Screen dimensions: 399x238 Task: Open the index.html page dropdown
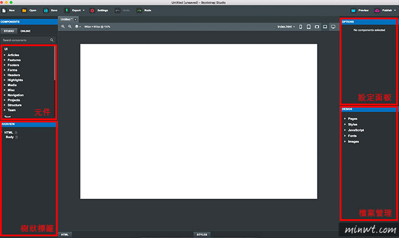(x=286, y=27)
